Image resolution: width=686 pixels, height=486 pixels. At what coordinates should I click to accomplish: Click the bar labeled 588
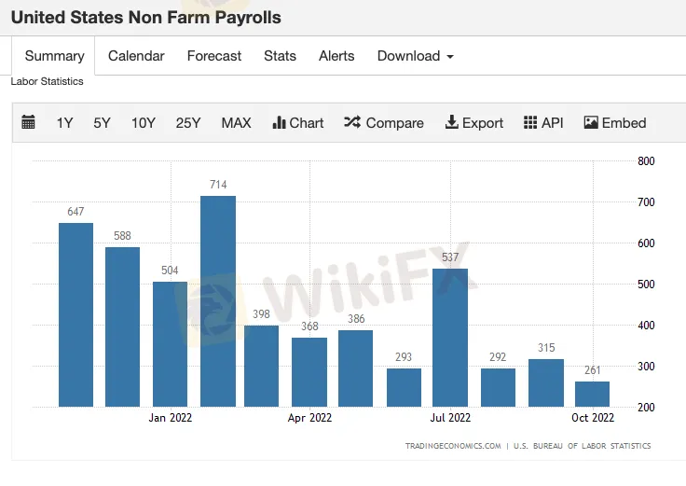click(122, 327)
